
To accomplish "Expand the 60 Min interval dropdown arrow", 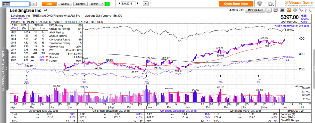I will (x=102, y=4).
